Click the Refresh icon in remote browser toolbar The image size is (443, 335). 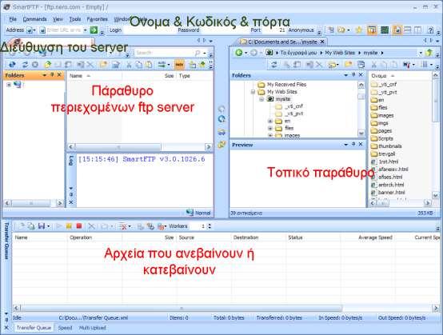pos(25,65)
